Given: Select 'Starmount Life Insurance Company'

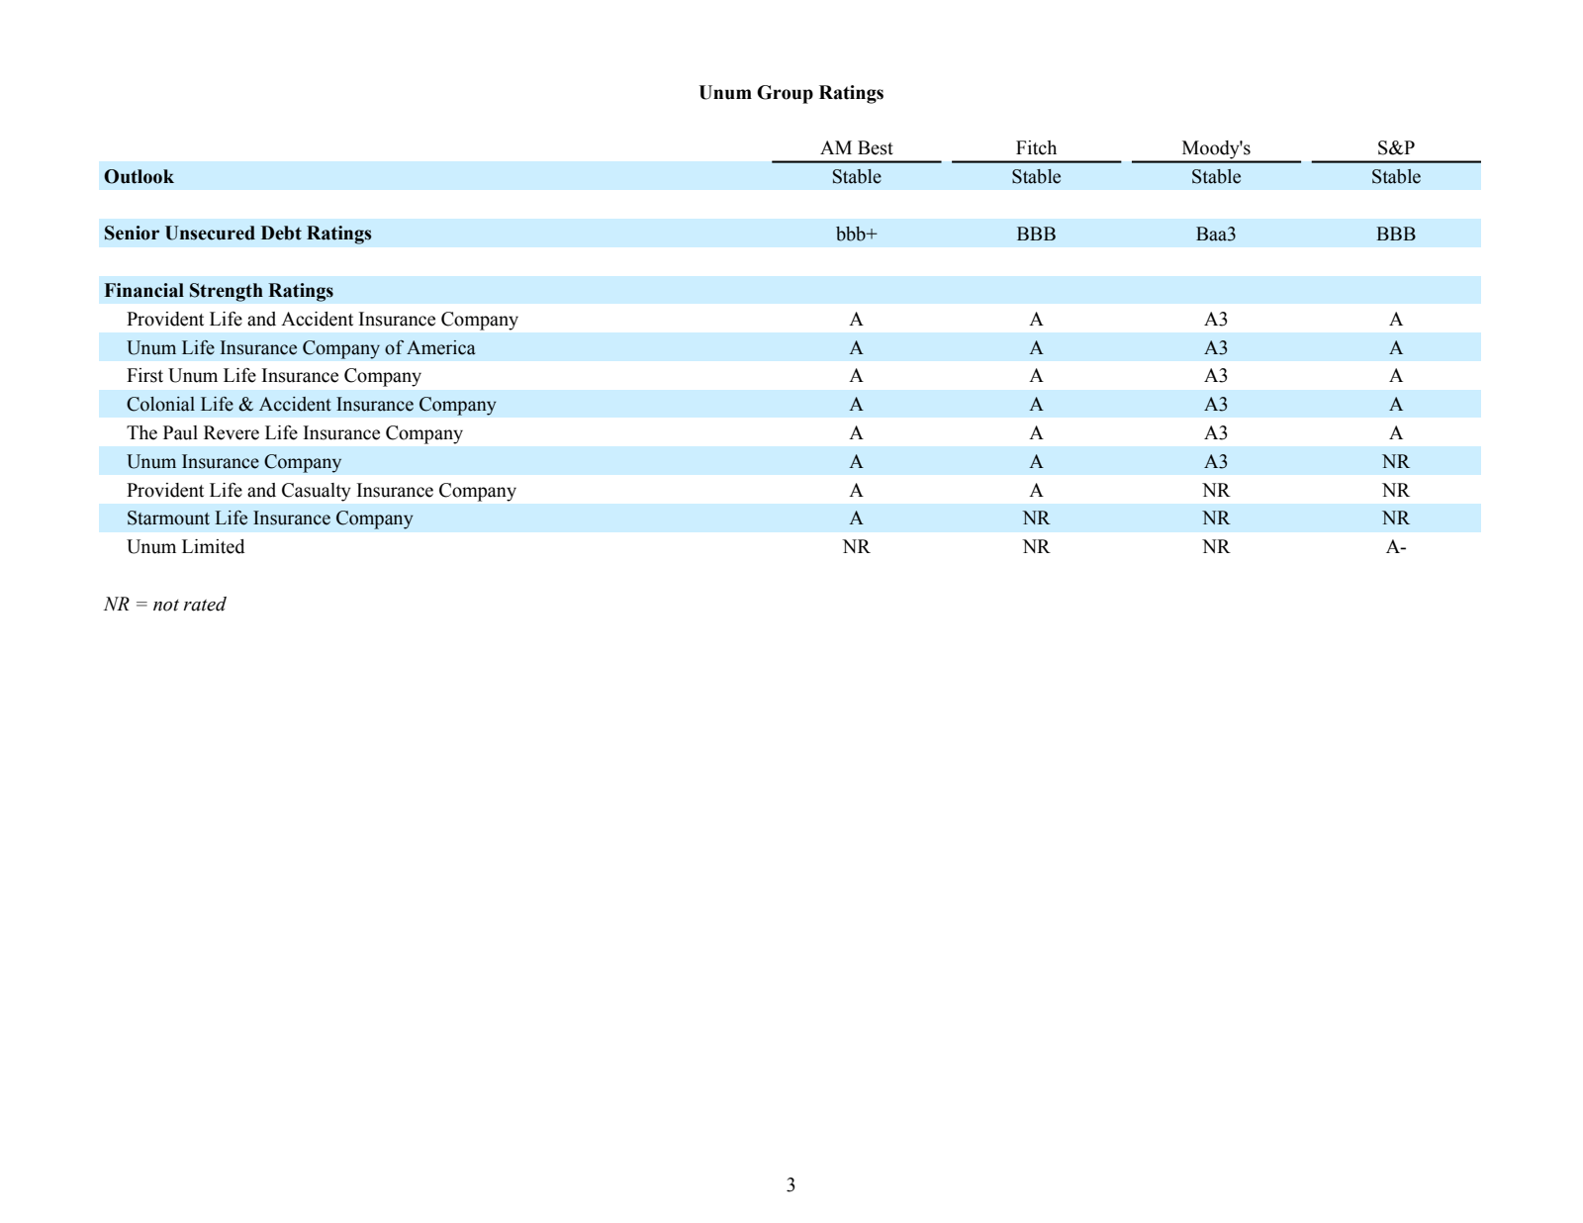Looking at the screenshot, I should pyautogui.click(x=269, y=517).
